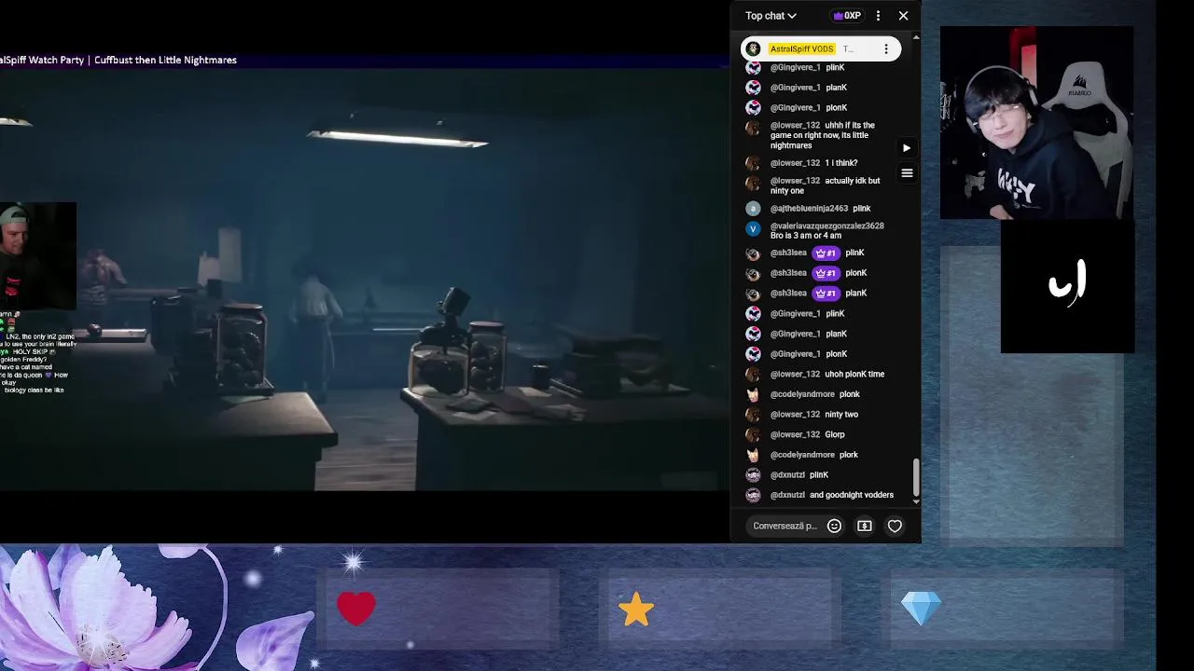The width and height of the screenshot is (1194, 671).
Task: Click the AstralSpiff VODS pinned banner
Action: (x=821, y=49)
